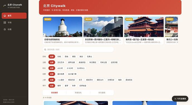Filter theme by 胡同古建
The height and width of the screenshot is (105, 192).
pos(72,62)
